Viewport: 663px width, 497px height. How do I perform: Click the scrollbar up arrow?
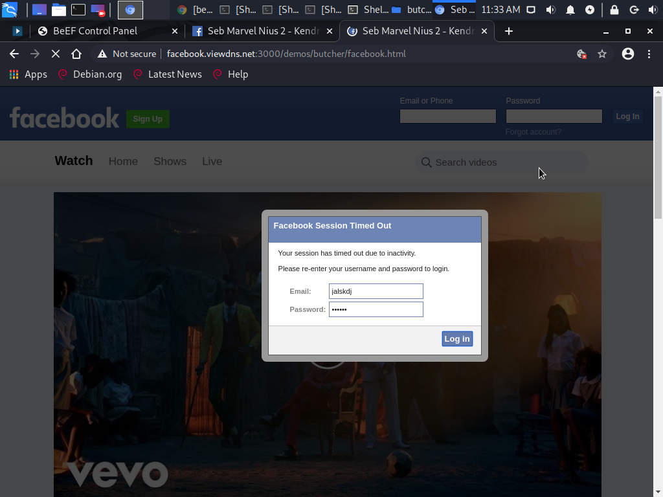[x=658, y=91]
